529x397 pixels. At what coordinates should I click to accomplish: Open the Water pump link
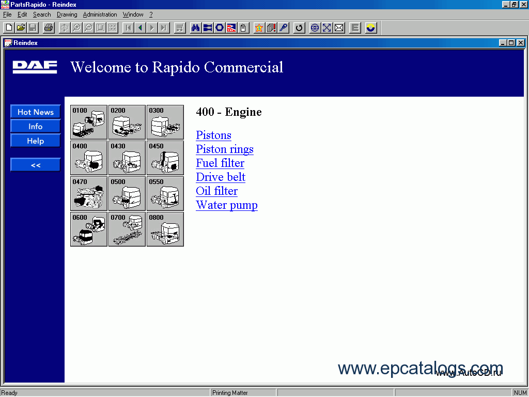click(x=227, y=205)
